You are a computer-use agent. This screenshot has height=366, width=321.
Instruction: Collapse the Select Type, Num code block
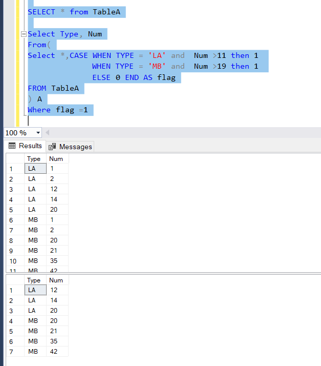[x=24, y=34]
